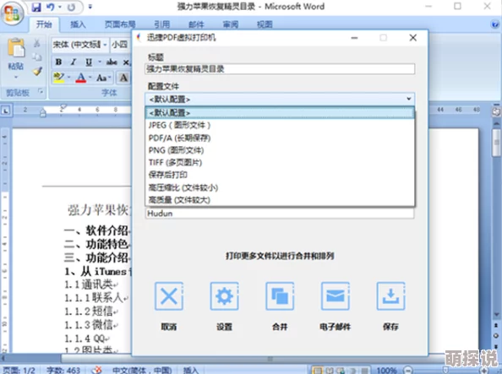Open the 审阅 ribbon tab

(230, 24)
